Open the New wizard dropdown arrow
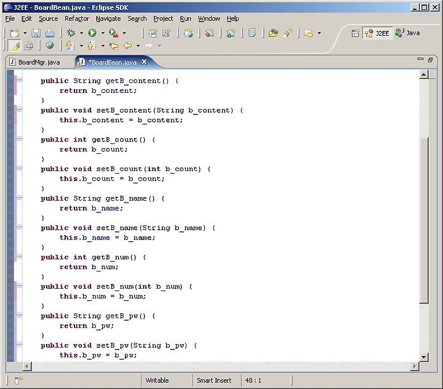Image resolution: width=443 pixels, height=389 pixels. 25,33
